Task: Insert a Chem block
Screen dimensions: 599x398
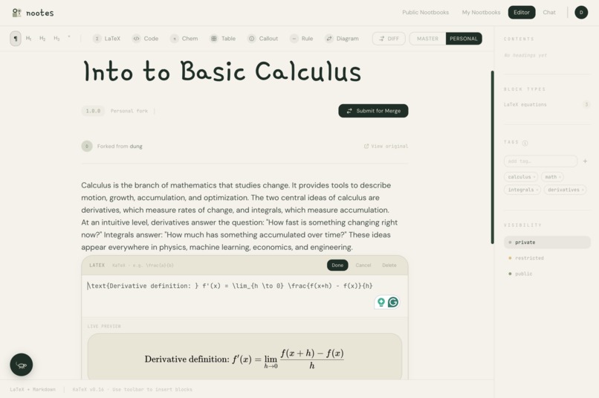Action: [x=184, y=39]
